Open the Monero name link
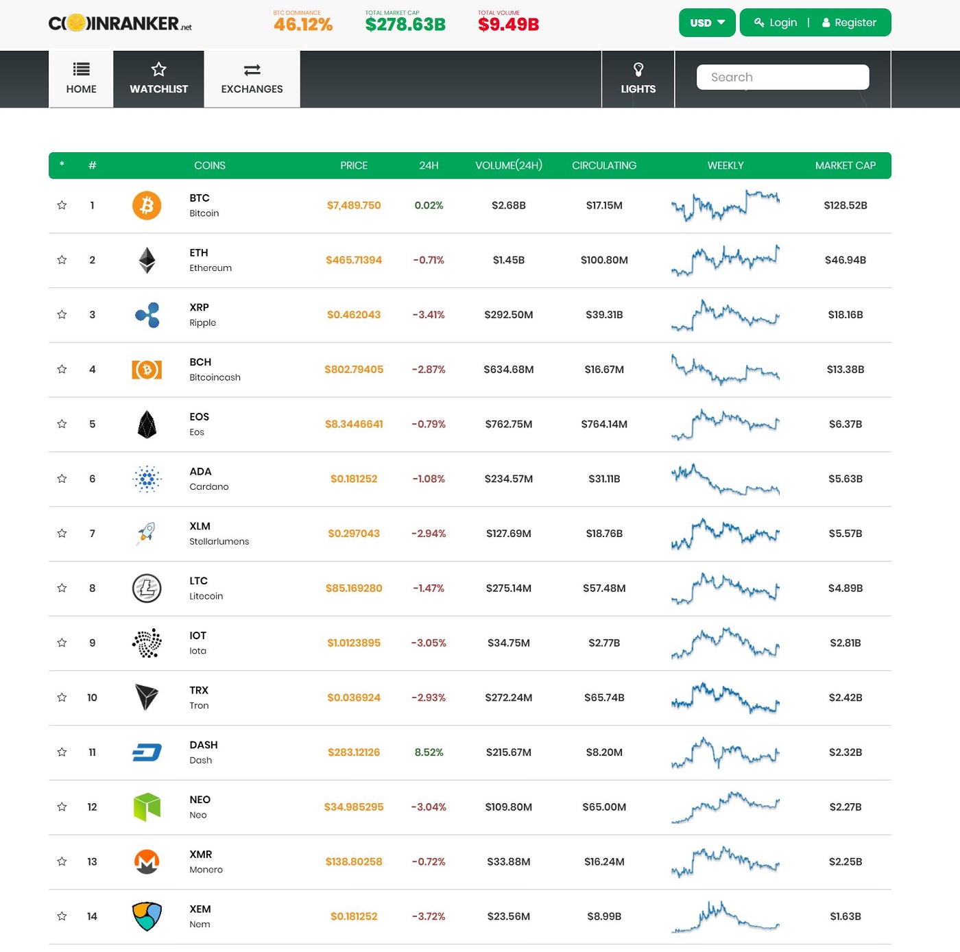The height and width of the screenshot is (952, 960). coord(206,870)
